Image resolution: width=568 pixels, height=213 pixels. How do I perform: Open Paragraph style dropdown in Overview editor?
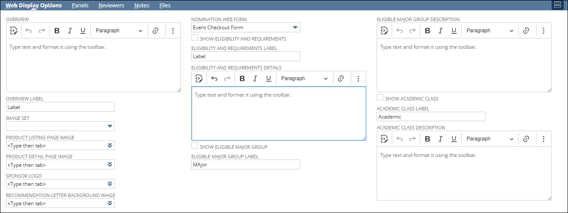pos(119,31)
